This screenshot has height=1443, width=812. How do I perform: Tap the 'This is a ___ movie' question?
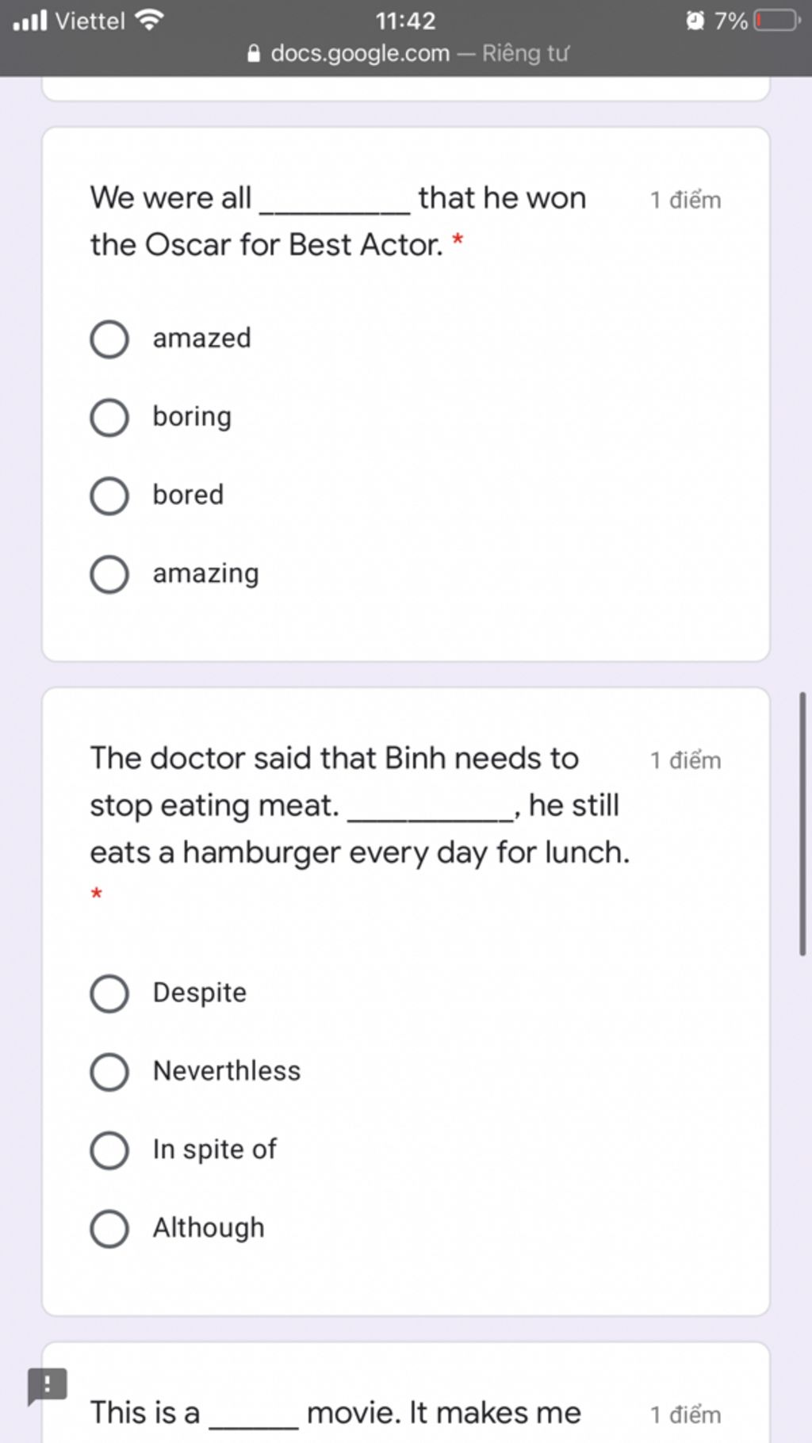pyautogui.click(x=335, y=1413)
